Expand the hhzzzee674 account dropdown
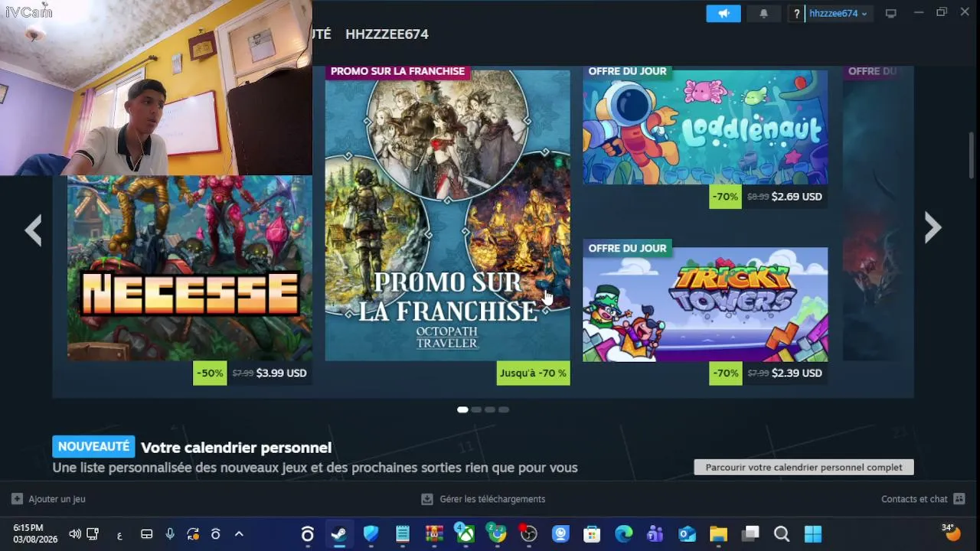The width and height of the screenshot is (980, 551). tap(838, 13)
